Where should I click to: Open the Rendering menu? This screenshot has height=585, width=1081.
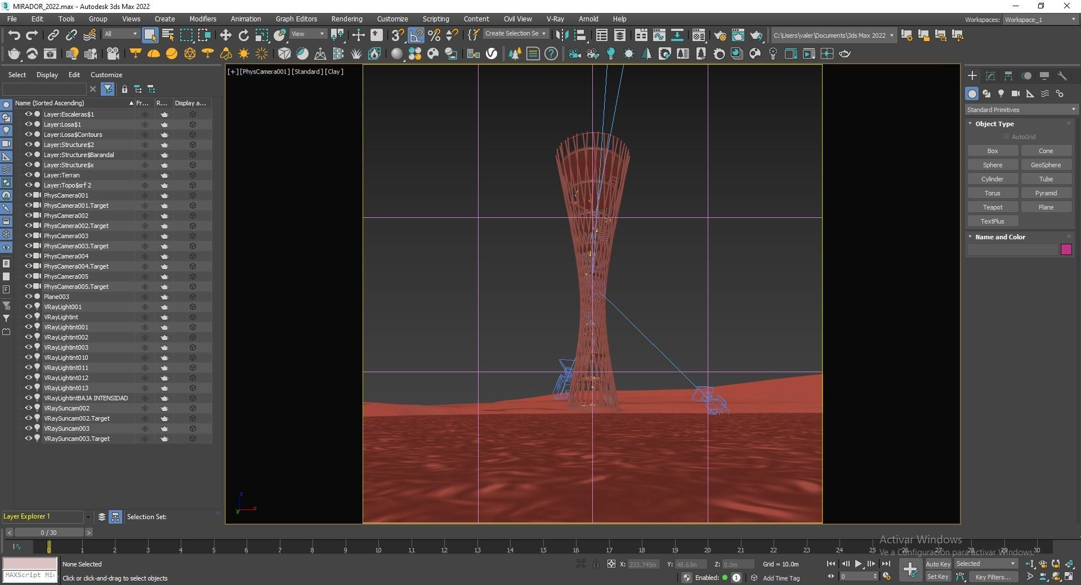click(x=347, y=19)
